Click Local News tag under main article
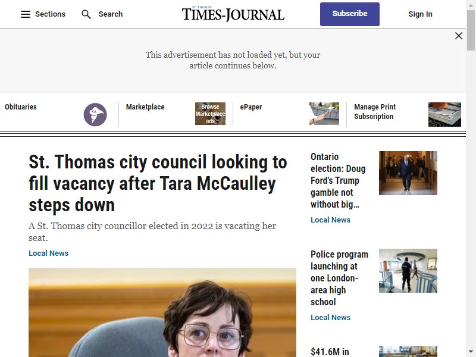The image size is (476, 357). pos(49,253)
